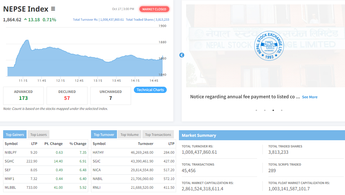Click total scrips traded value 289
345x195 pixels.
click(272, 171)
